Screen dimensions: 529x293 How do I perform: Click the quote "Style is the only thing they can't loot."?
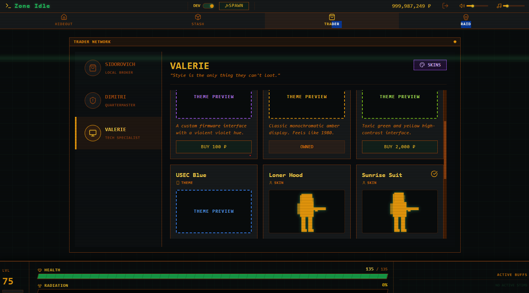click(x=225, y=75)
